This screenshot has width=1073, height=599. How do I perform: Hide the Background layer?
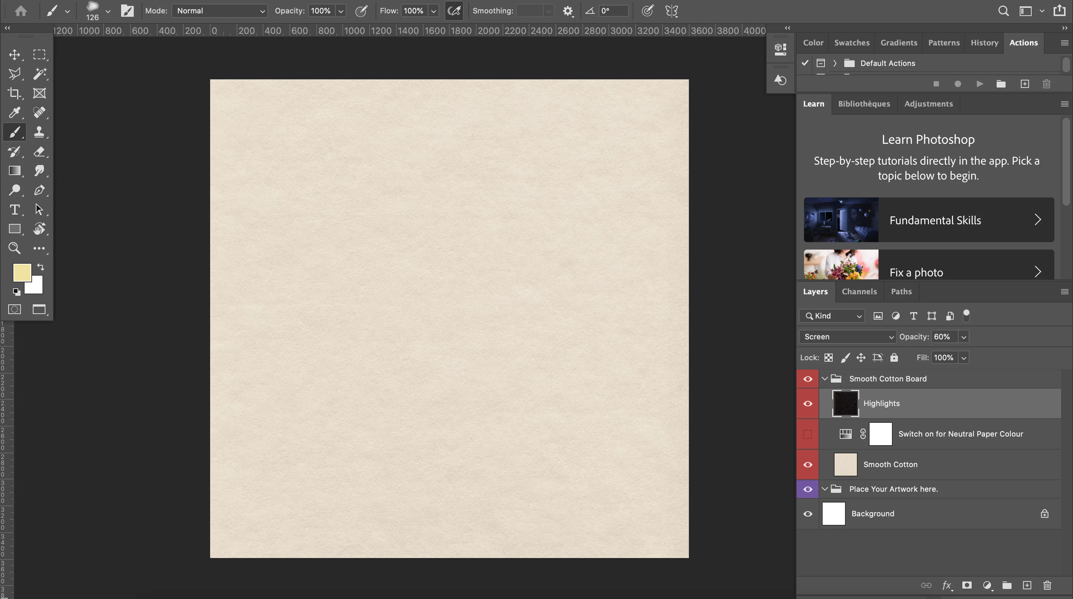[x=808, y=514]
